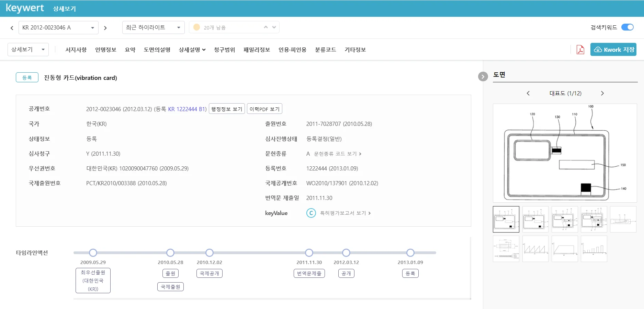Image resolution: width=644 pixels, height=309 pixels.
Task: Click the 2013.01.09 등록 timeline marker
Action: point(410,253)
